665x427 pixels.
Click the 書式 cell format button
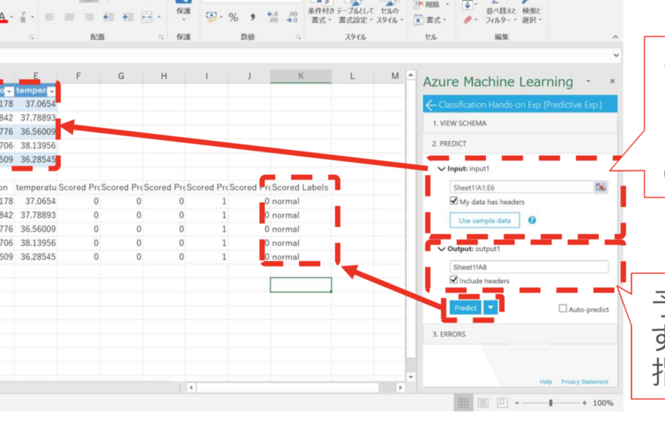click(x=430, y=20)
